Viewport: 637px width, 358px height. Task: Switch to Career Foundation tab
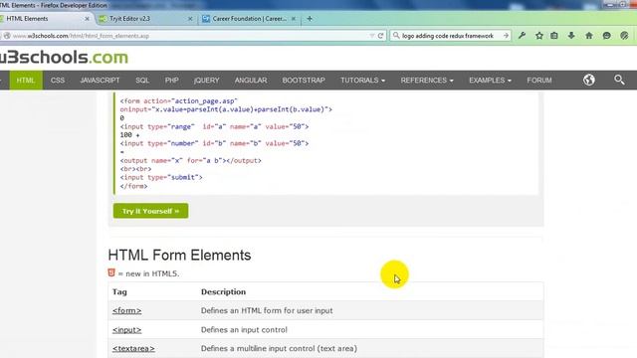click(249, 19)
